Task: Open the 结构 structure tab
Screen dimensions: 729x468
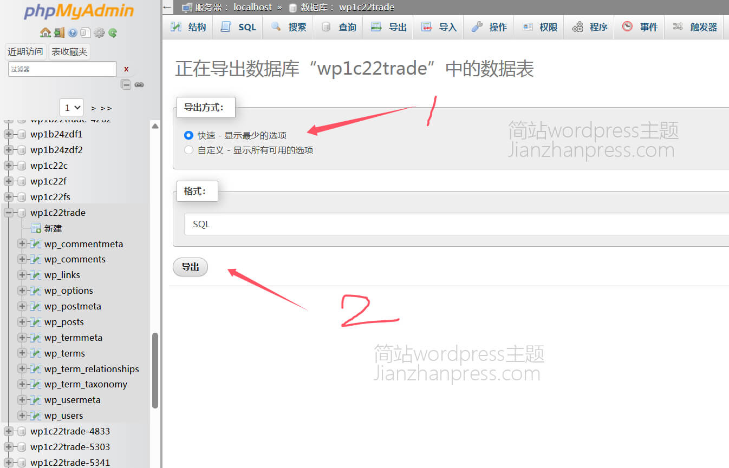Action: point(188,27)
